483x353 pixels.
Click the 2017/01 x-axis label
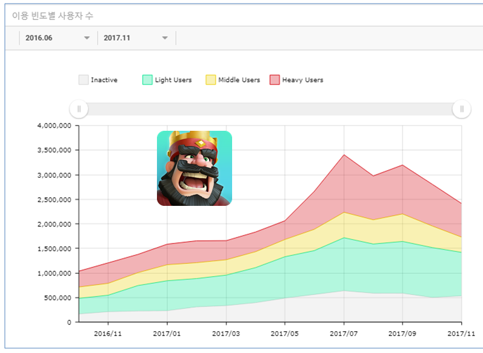point(167,334)
